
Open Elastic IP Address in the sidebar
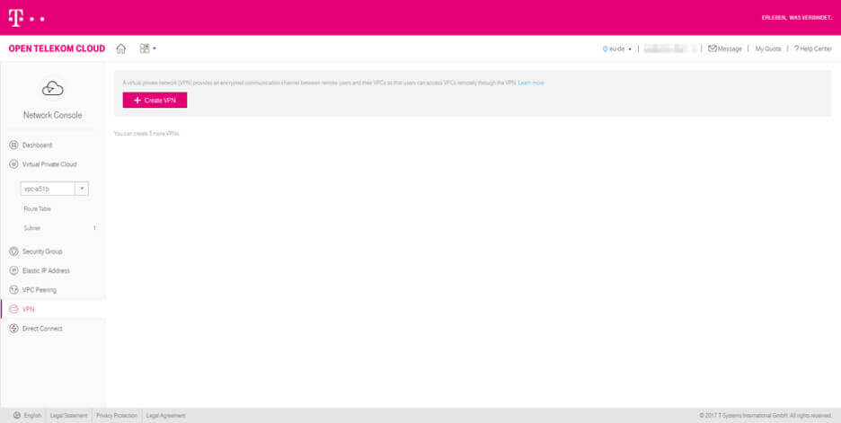(x=46, y=270)
